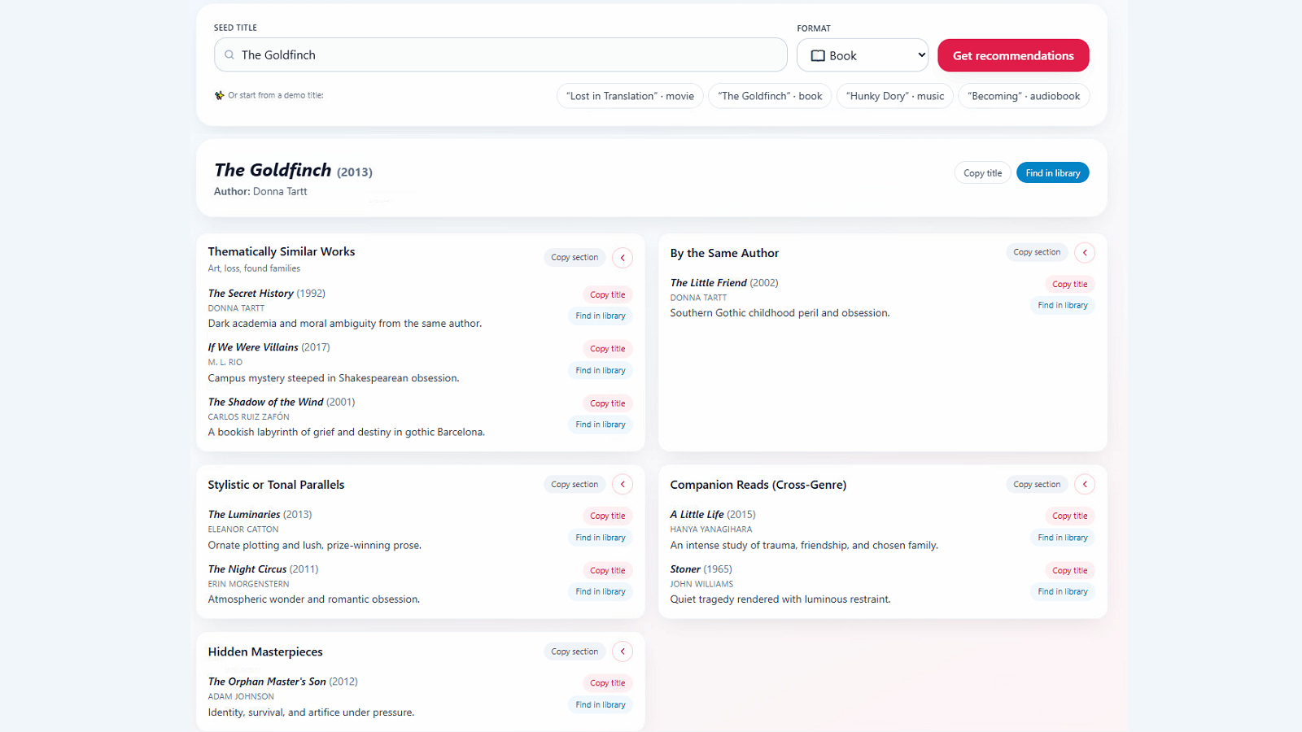Viewport: 1302px width, 732px height.
Task: Collapse the Stylistic or Tonal Parallels section
Action: [x=622, y=483]
